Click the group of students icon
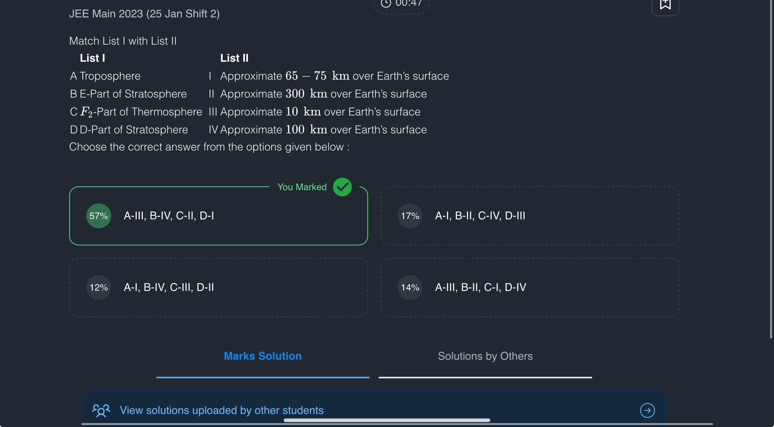 [x=101, y=410]
